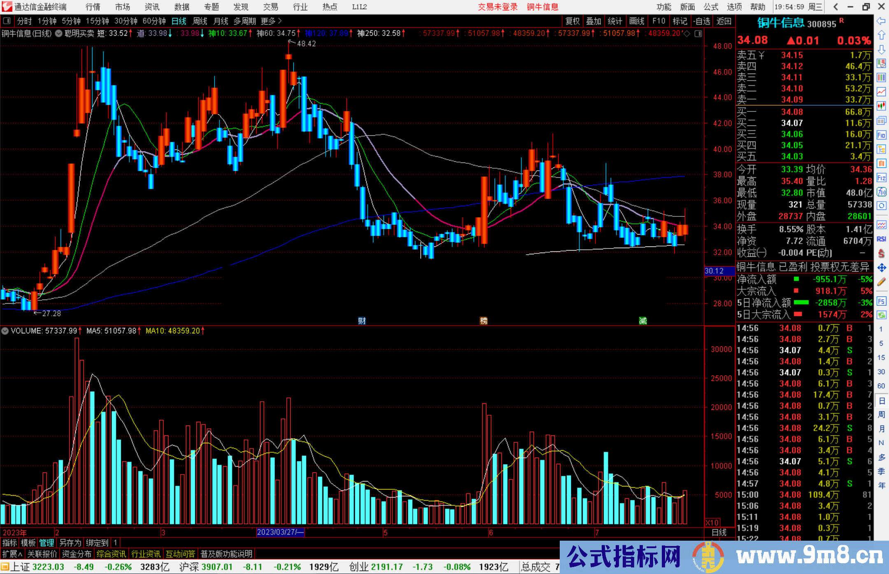The image size is (889, 574).
Task: Select the 60分钟 period tab
Action: click(x=154, y=21)
